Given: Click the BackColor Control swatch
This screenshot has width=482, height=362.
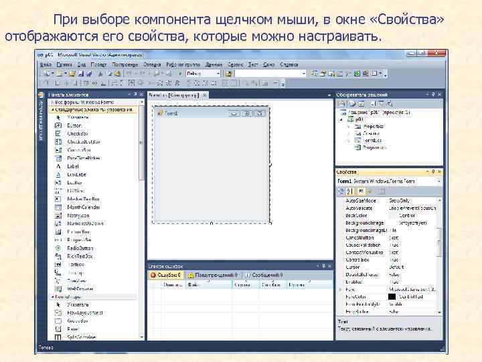Looking at the screenshot, I should point(392,215).
